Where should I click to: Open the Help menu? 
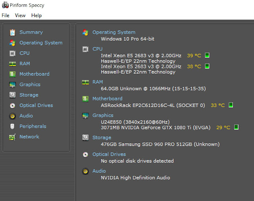pos(37,16)
